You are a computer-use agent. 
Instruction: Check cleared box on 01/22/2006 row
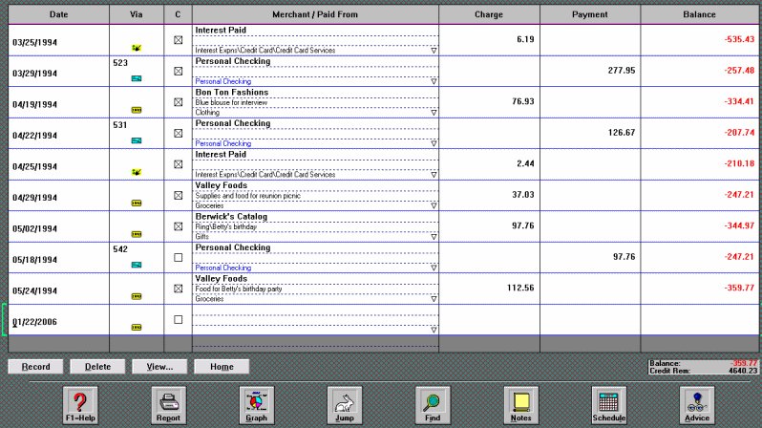(178, 320)
